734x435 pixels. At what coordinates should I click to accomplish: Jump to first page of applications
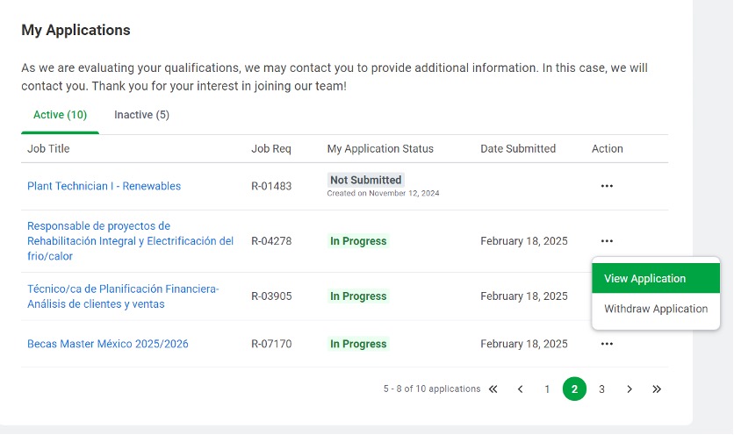click(493, 389)
